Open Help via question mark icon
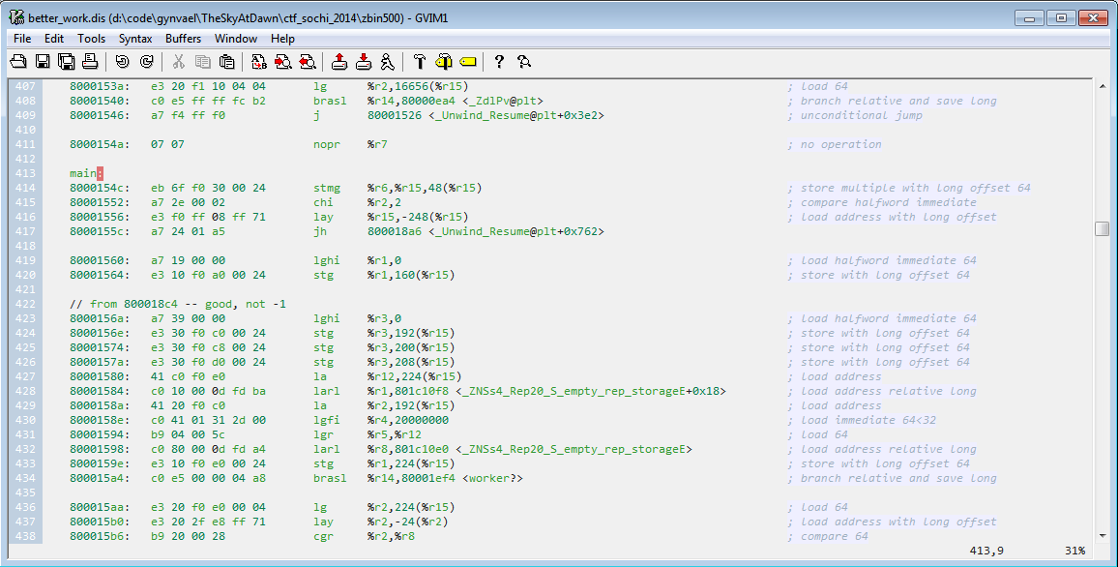 tap(500, 62)
